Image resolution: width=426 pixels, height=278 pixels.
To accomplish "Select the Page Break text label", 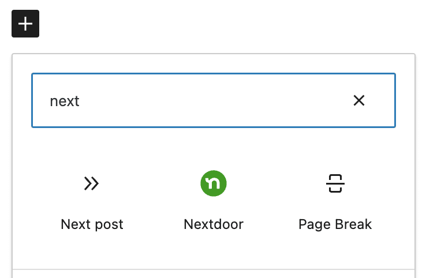I will pos(335,224).
